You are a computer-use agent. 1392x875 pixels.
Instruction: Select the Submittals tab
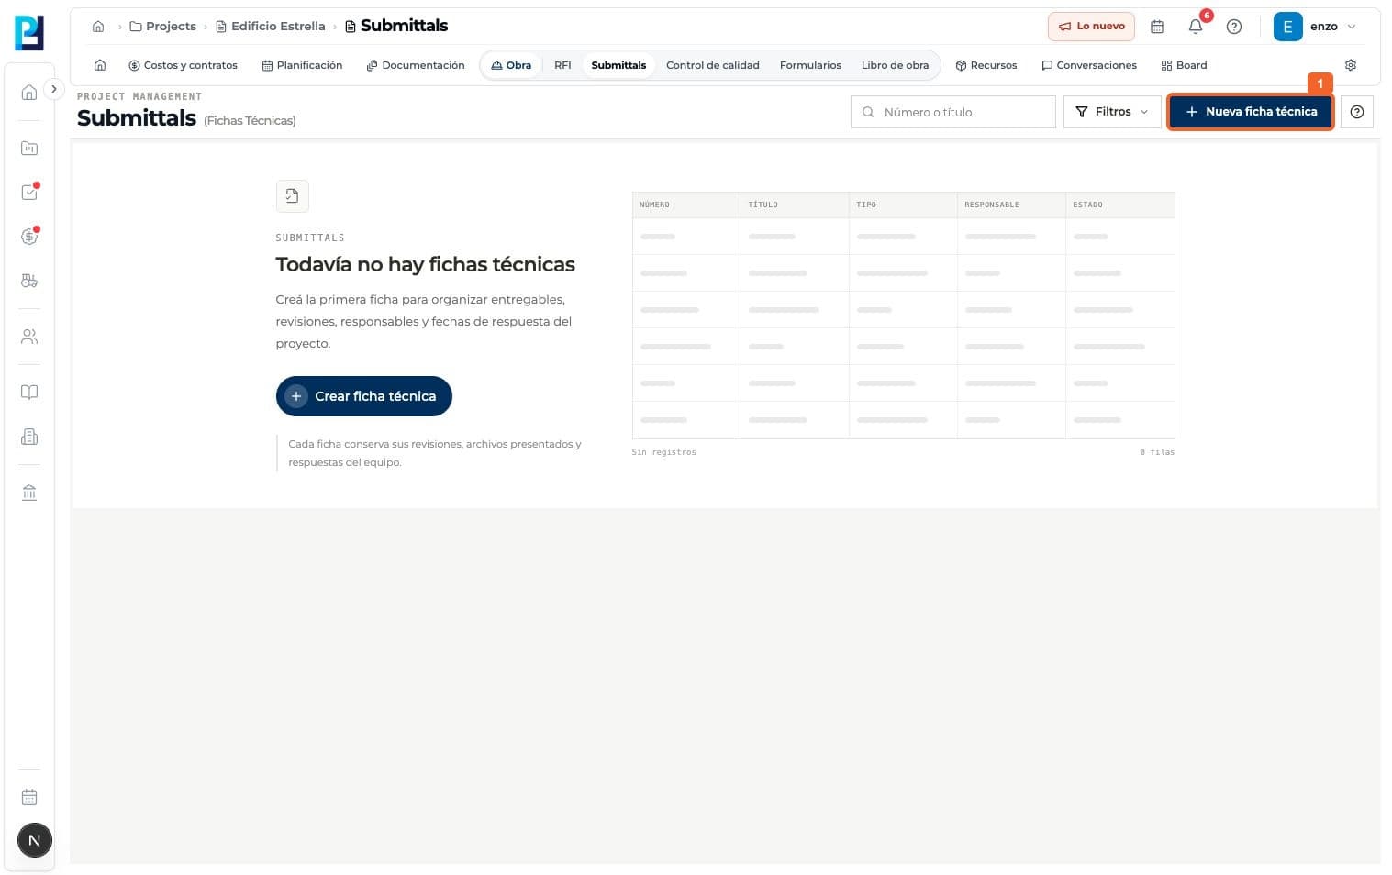tap(618, 65)
